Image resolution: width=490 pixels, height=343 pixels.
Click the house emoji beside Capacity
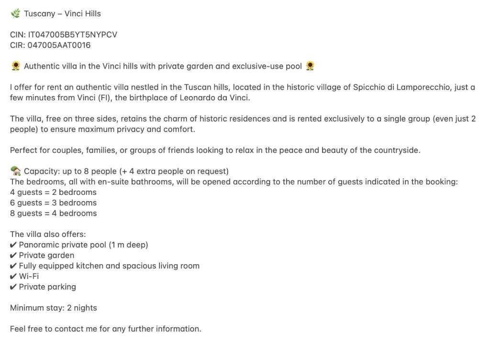16,171
